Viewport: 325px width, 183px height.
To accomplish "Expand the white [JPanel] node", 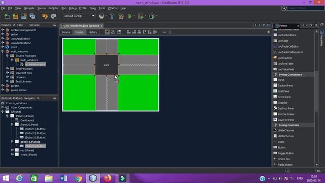I will (12, 155).
